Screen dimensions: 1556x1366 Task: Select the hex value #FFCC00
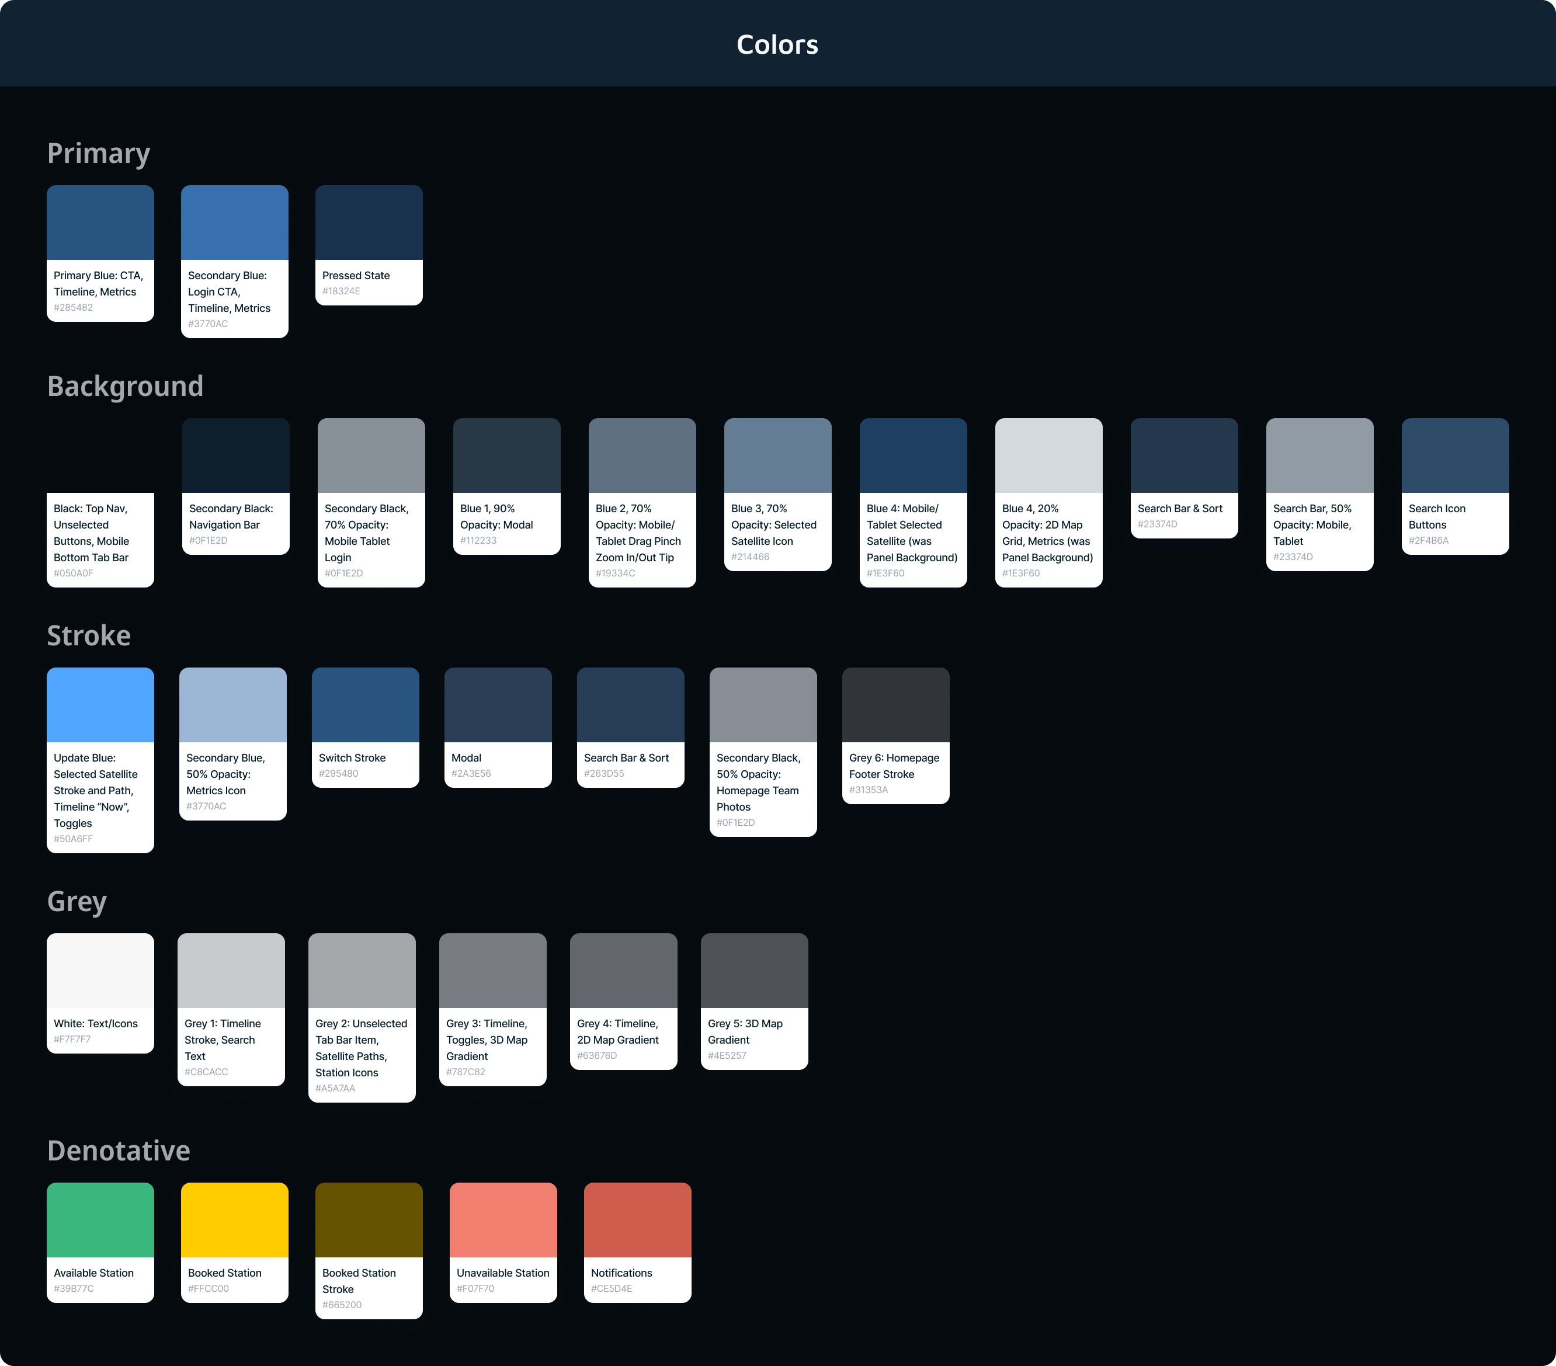point(209,1289)
